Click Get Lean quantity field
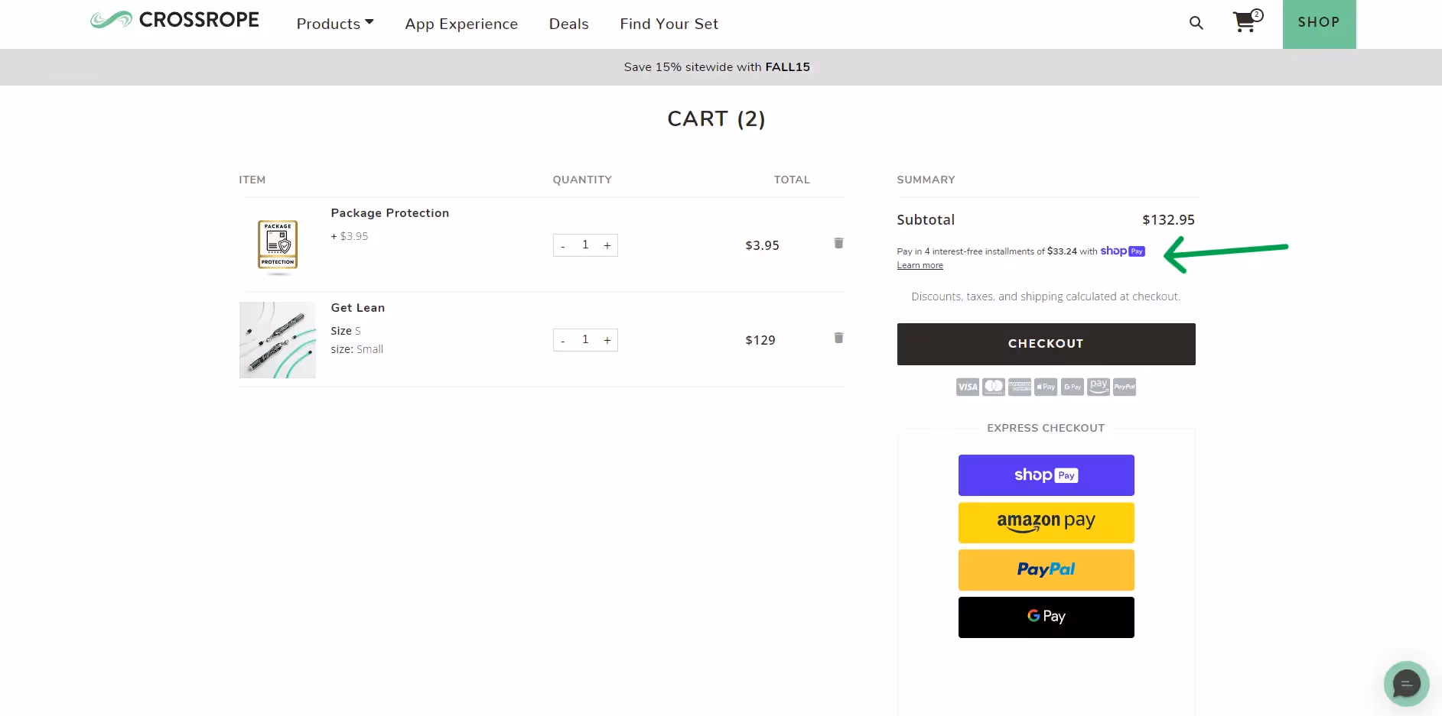Image resolution: width=1442 pixels, height=716 pixels. pos(585,340)
